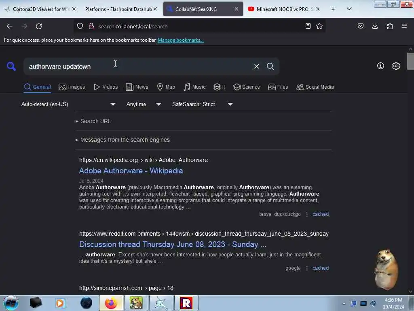Show hidden system tray icons
414x311 pixels.
[x=344, y=303]
